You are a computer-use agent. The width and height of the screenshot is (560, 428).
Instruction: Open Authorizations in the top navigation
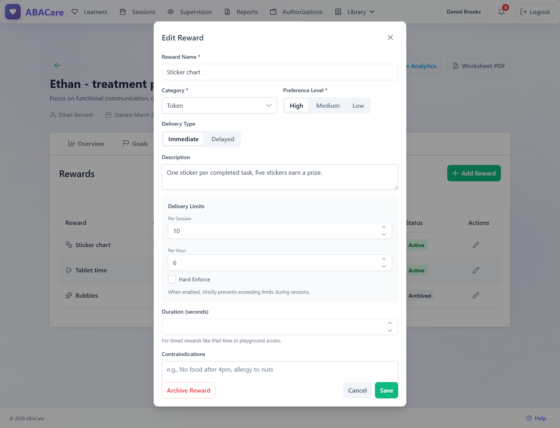click(296, 12)
